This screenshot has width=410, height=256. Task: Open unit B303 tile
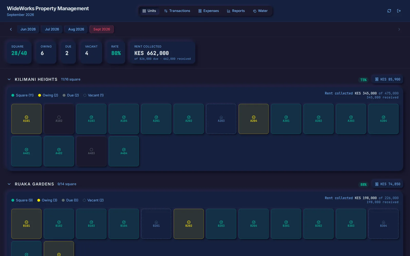tap(351, 224)
